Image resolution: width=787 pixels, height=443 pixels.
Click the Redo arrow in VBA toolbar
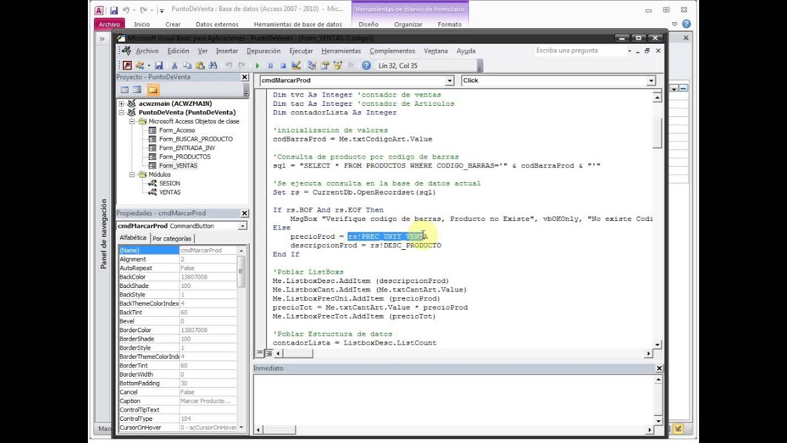pos(242,65)
